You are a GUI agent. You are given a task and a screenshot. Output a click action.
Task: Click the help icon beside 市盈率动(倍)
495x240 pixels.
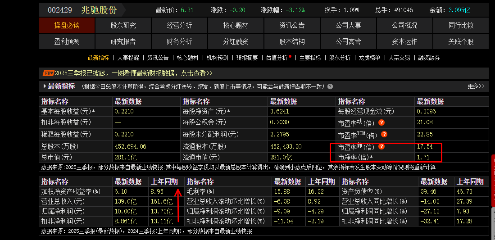(x=381, y=122)
